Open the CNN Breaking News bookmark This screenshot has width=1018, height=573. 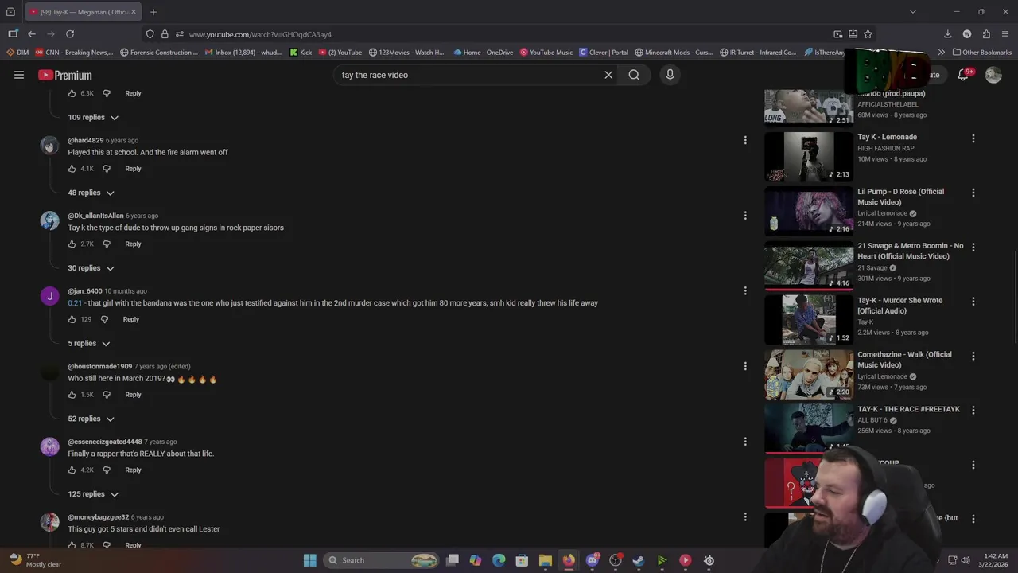coord(74,53)
